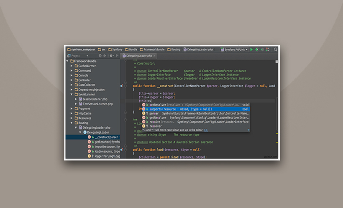The height and width of the screenshot is (208, 343).
Task: Expand the HttpCache folder
Action: pyautogui.click(x=72, y=113)
